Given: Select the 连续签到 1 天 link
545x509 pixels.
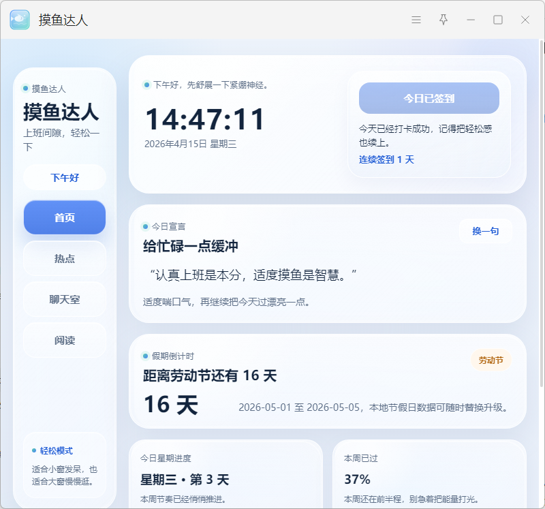Looking at the screenshot, I should [386, 159].
